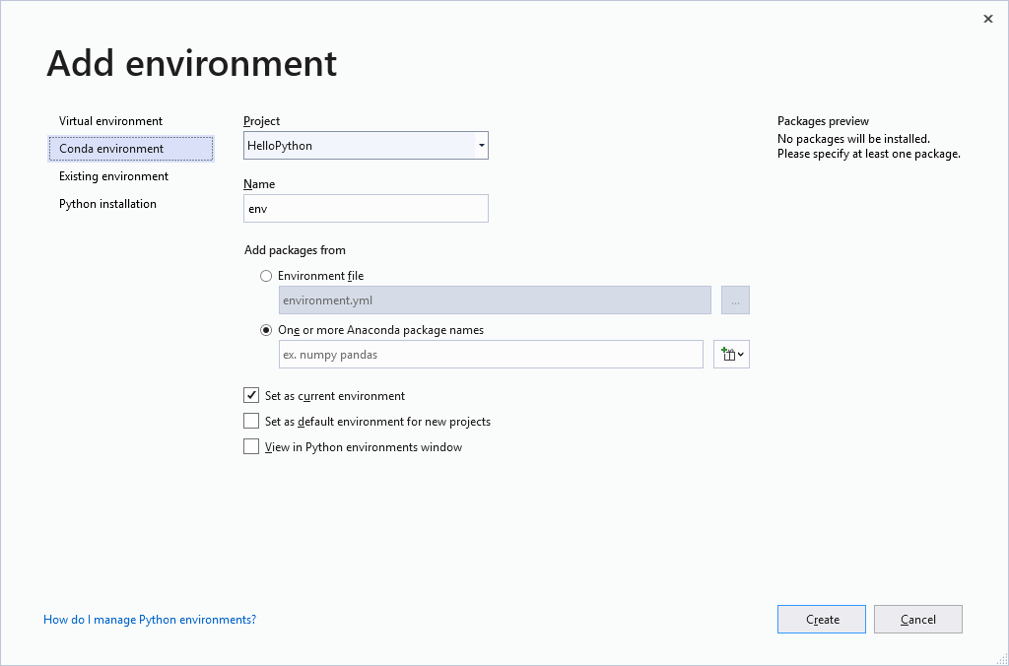Check View in Python environments window

tap(251, 447)
